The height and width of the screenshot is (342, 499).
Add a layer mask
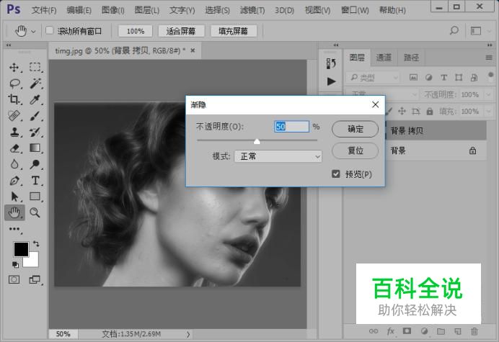407,331
